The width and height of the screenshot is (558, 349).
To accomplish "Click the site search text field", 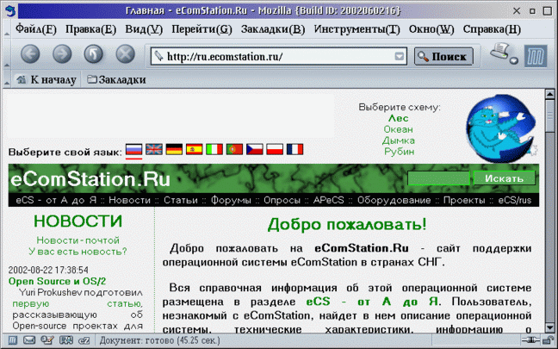I will (x=438, y=178).
